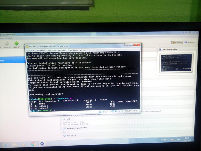Click the display status icon in VM window
201x151 pixels.
coord(113,111)
